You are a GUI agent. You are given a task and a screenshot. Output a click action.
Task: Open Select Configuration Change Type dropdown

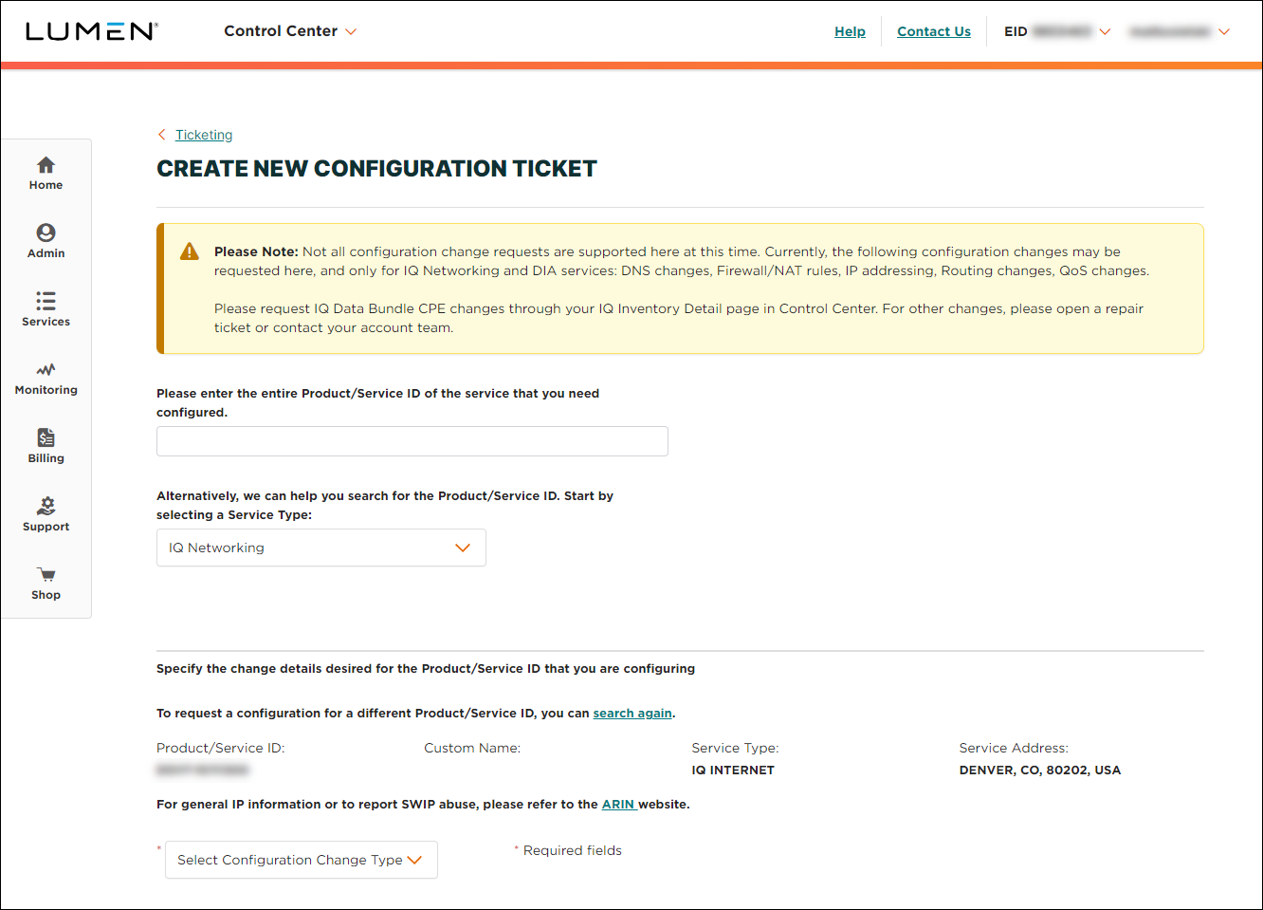[x=302, y=860]
